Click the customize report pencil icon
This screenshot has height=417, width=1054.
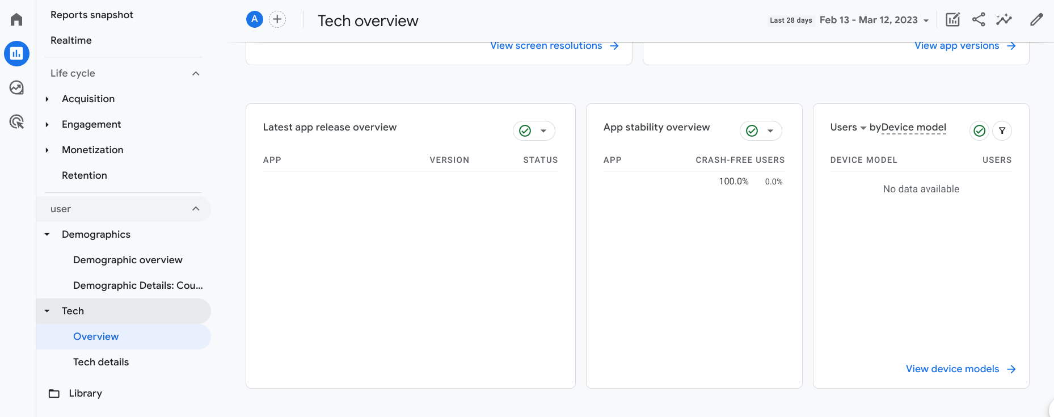[x=1036, y=20]
